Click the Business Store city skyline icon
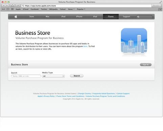This screenshot has height=131, width=163. [x=134, y=41]
